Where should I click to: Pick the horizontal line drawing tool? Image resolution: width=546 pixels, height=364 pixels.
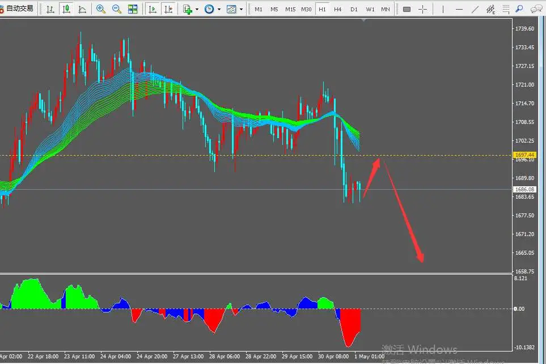tap(459, 10)
